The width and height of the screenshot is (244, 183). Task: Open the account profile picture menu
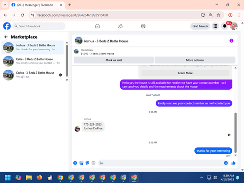(234, 26)
